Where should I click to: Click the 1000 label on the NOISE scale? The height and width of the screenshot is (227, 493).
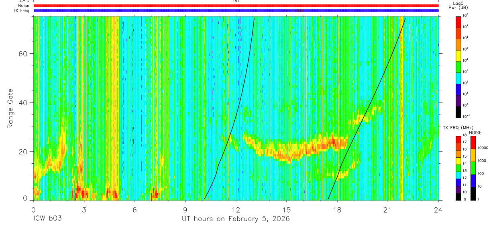pos(482,161)
